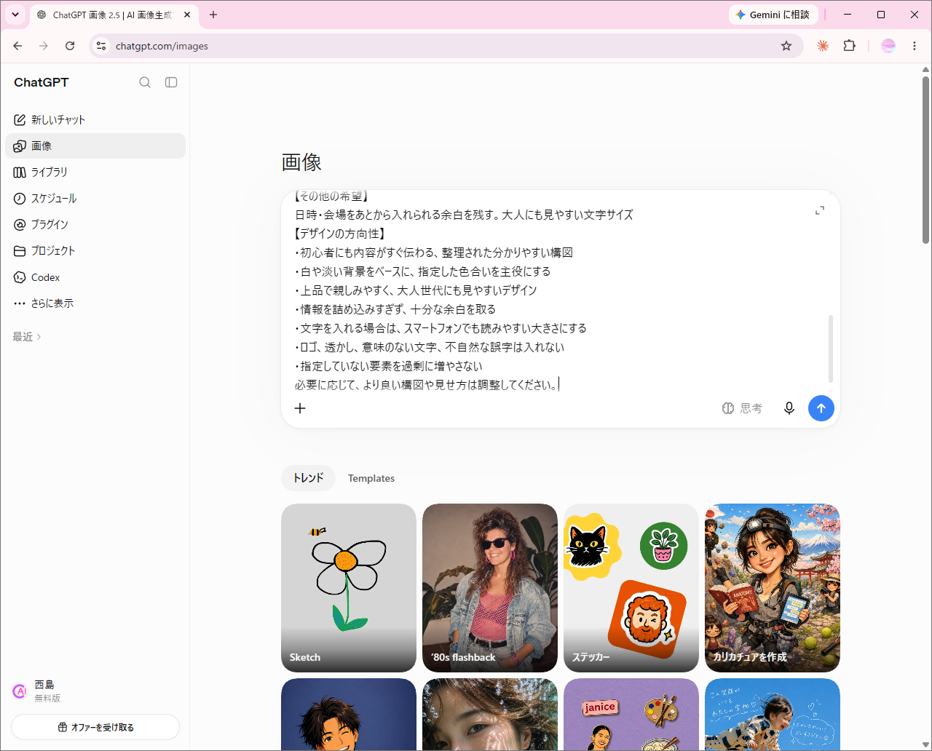Screen dimensions: 932x751
Task: Click the ChatGPT logo text
Action: [x=42, y=82]
